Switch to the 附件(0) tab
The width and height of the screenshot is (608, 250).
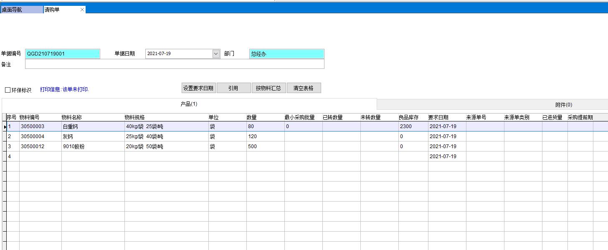(x=563, y=105)
